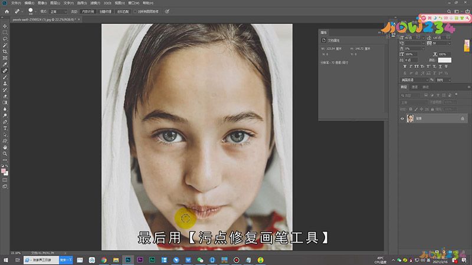Select the Clone Stamp tool
Image resolution: width=472 pixels, height=265 pixels.
5,84
